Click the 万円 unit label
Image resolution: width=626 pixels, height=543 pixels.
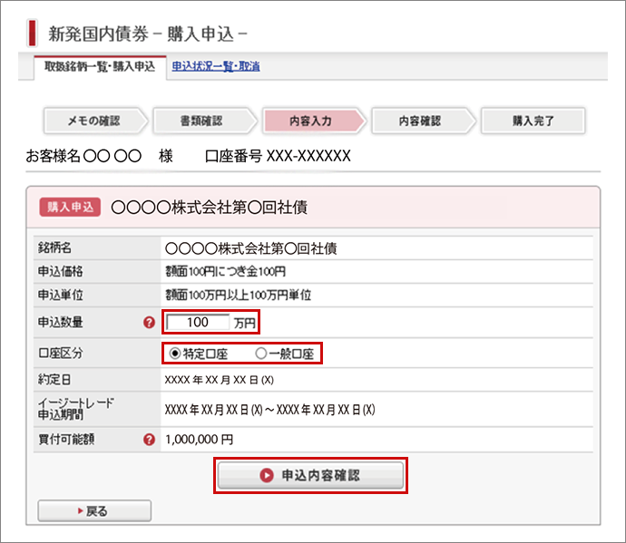pyautogui.click(x=244, y=323)
